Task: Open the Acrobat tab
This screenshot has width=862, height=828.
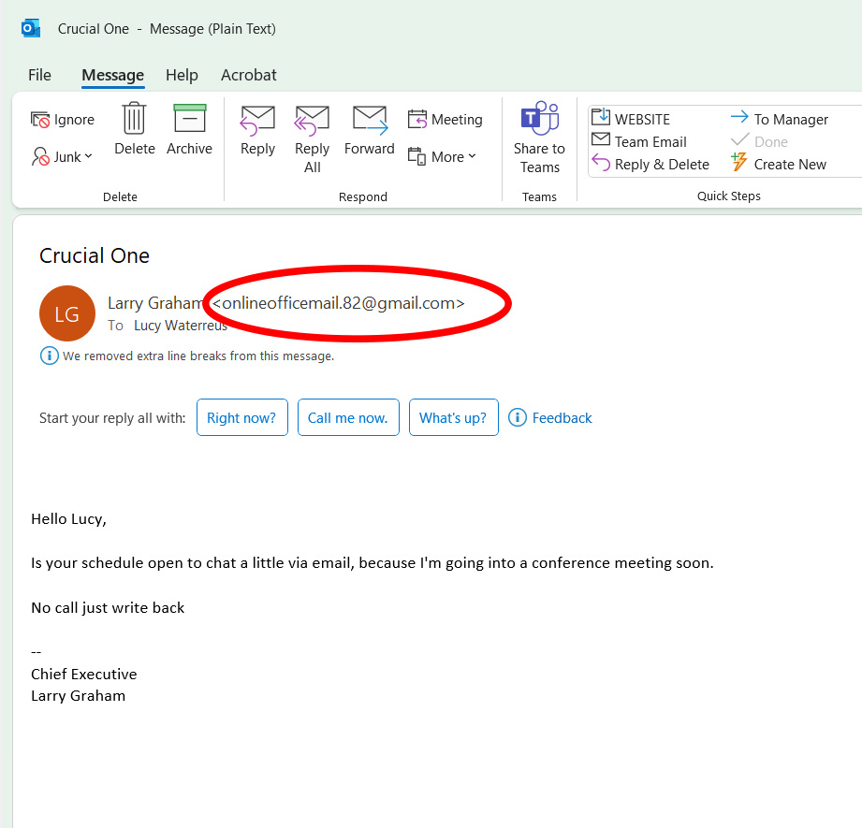Action: pyautogui.click(x=248, y=75)
